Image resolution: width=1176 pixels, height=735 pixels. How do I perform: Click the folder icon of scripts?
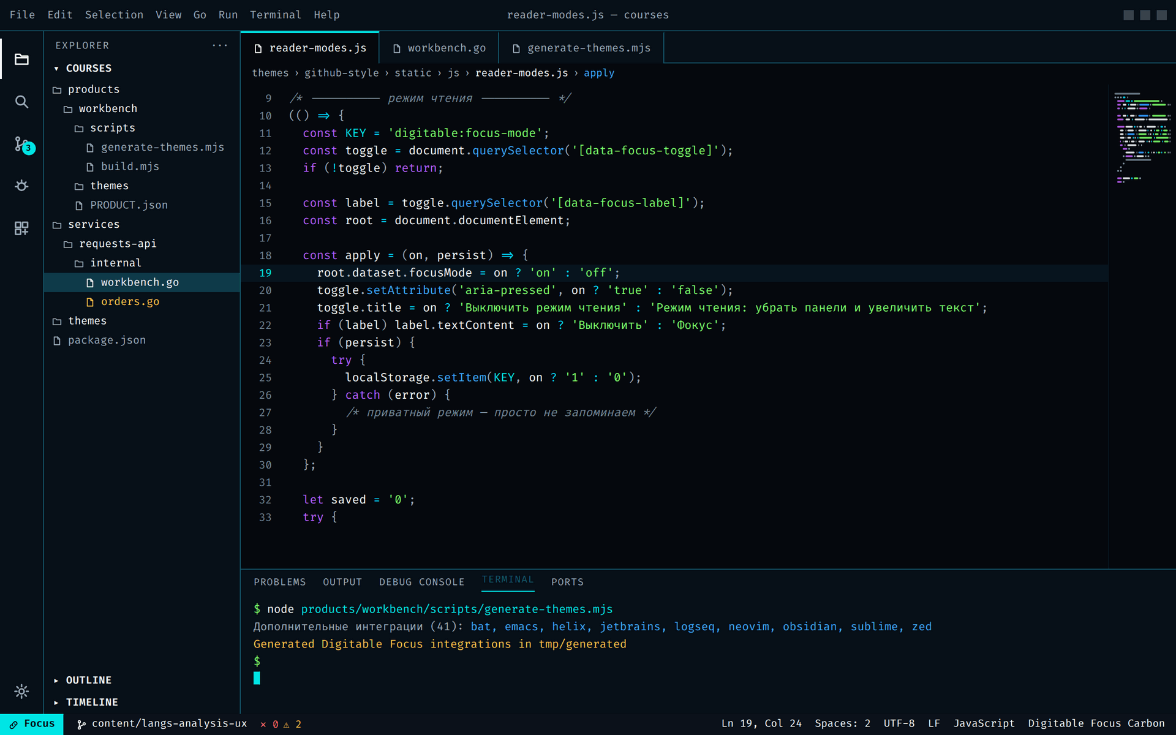tap(79, 129)
